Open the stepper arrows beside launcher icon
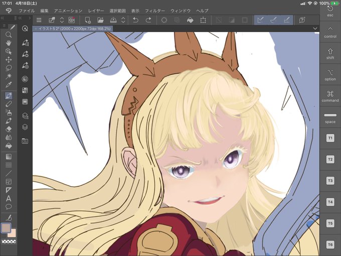 coord(62,20)
